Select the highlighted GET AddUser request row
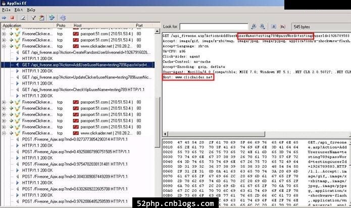This screenshot has width=351, height=208. click(78, 65)
